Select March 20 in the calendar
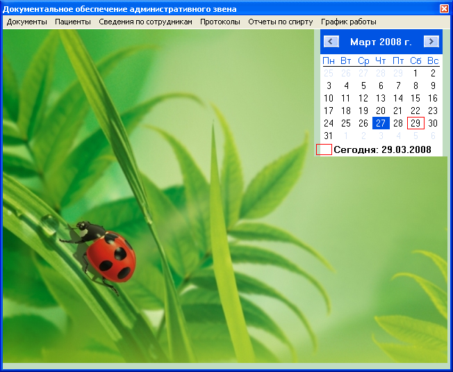The height and width of the screenshot is (372, 453). point(381,111)
